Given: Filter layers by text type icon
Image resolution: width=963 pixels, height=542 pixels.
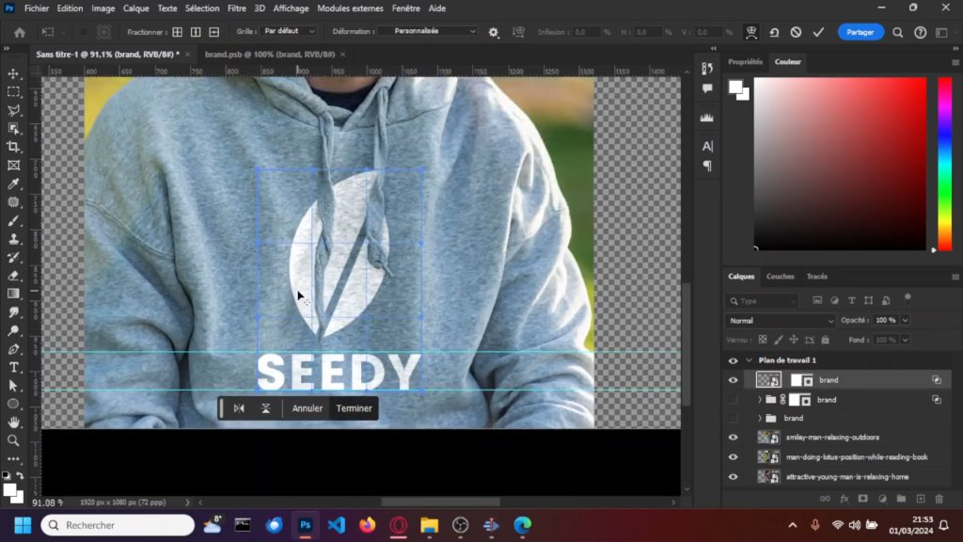Looking at the screenshot, I should [852, 300].
